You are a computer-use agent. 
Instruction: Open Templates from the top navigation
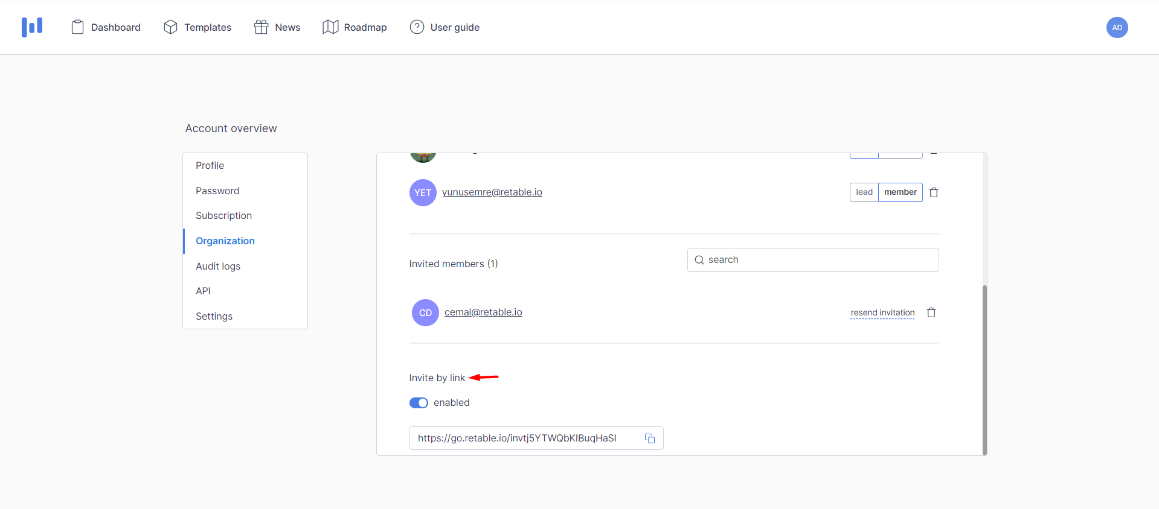197,27
